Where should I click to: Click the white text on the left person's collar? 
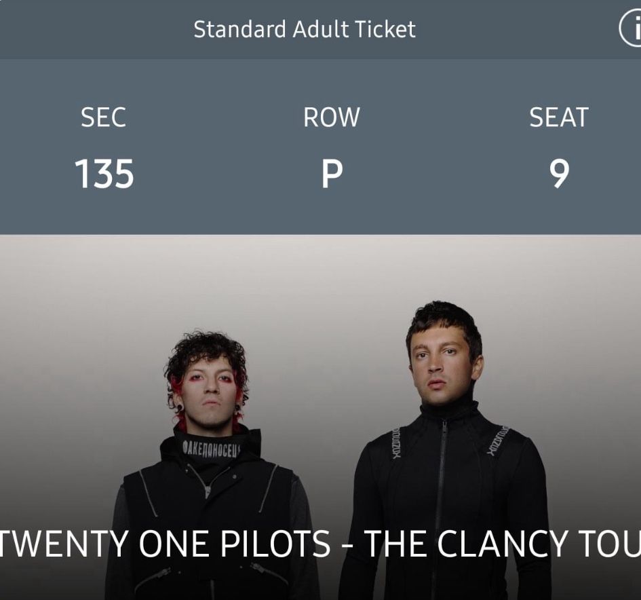click(212, 449)
